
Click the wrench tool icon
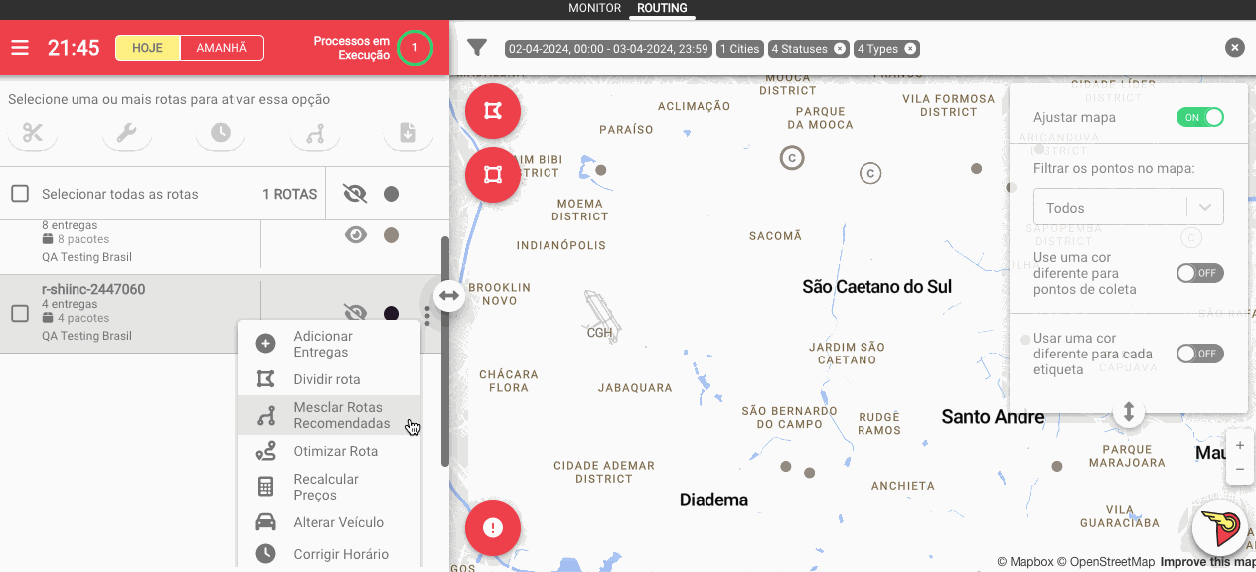pos(126,133)
